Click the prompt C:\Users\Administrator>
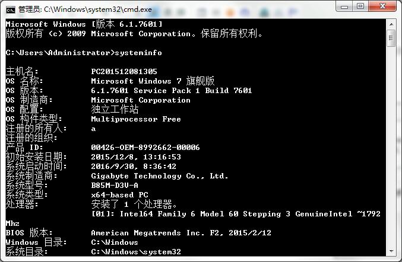This screenshot has width=402, height=262. click(x=60, y=53)
